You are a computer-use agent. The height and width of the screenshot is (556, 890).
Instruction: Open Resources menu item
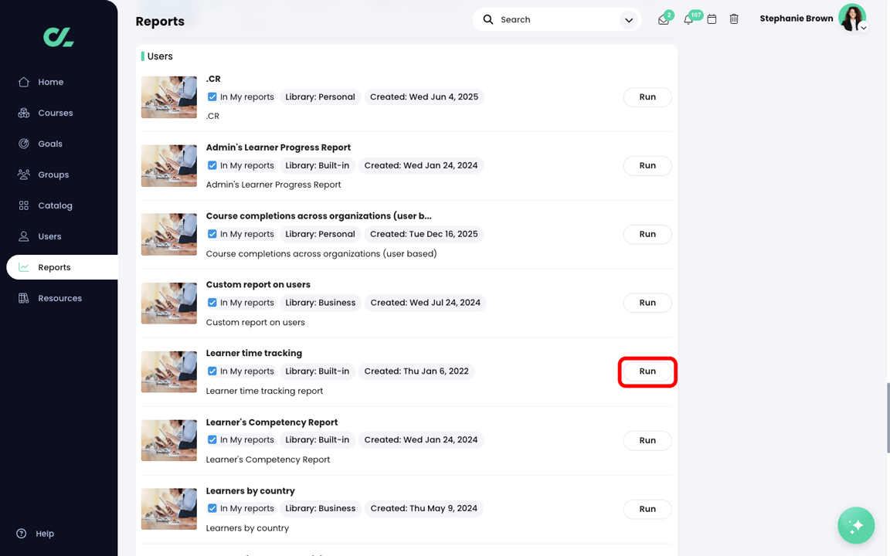pos(59,298)
